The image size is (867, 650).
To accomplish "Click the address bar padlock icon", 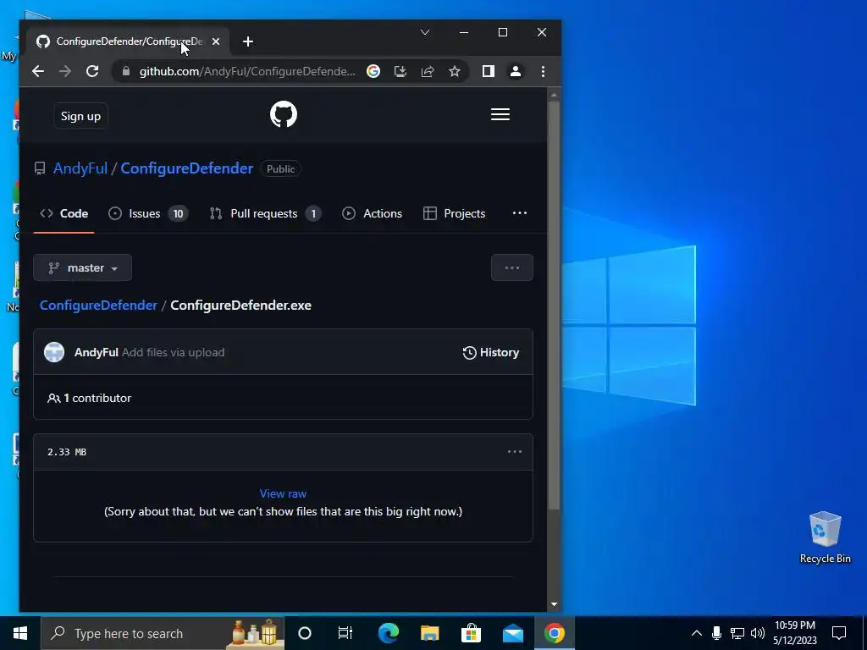I will pyautogui.click(x=126, y=71).
